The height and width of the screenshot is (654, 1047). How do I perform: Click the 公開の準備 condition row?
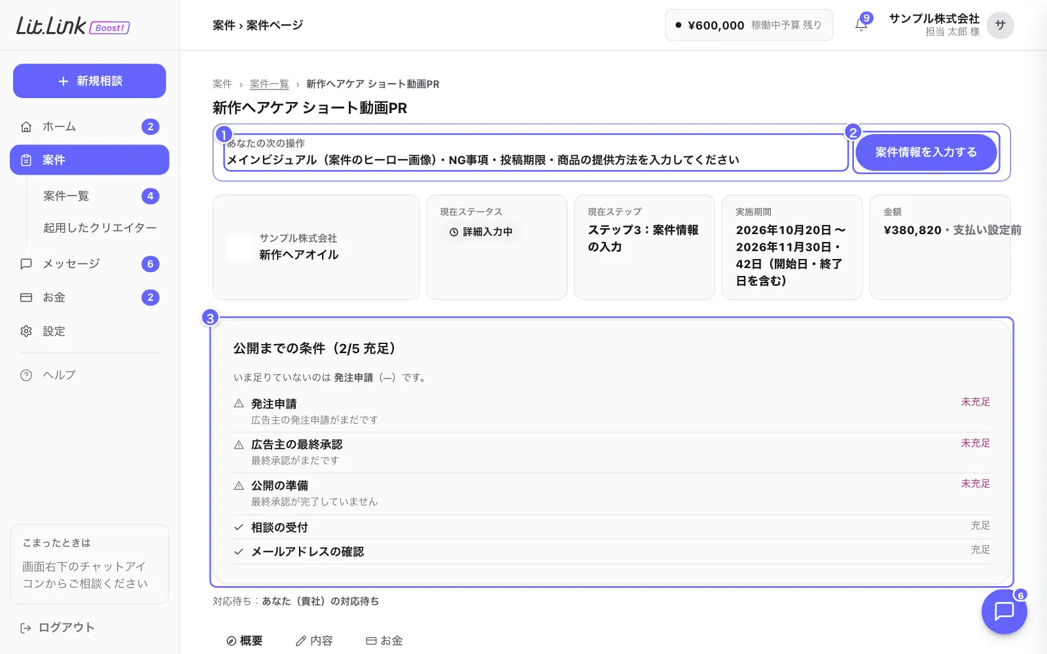pyautogui.click(x=612, y=494)
